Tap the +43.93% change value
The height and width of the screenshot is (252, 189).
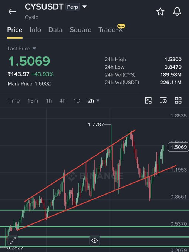coord(43,74)
